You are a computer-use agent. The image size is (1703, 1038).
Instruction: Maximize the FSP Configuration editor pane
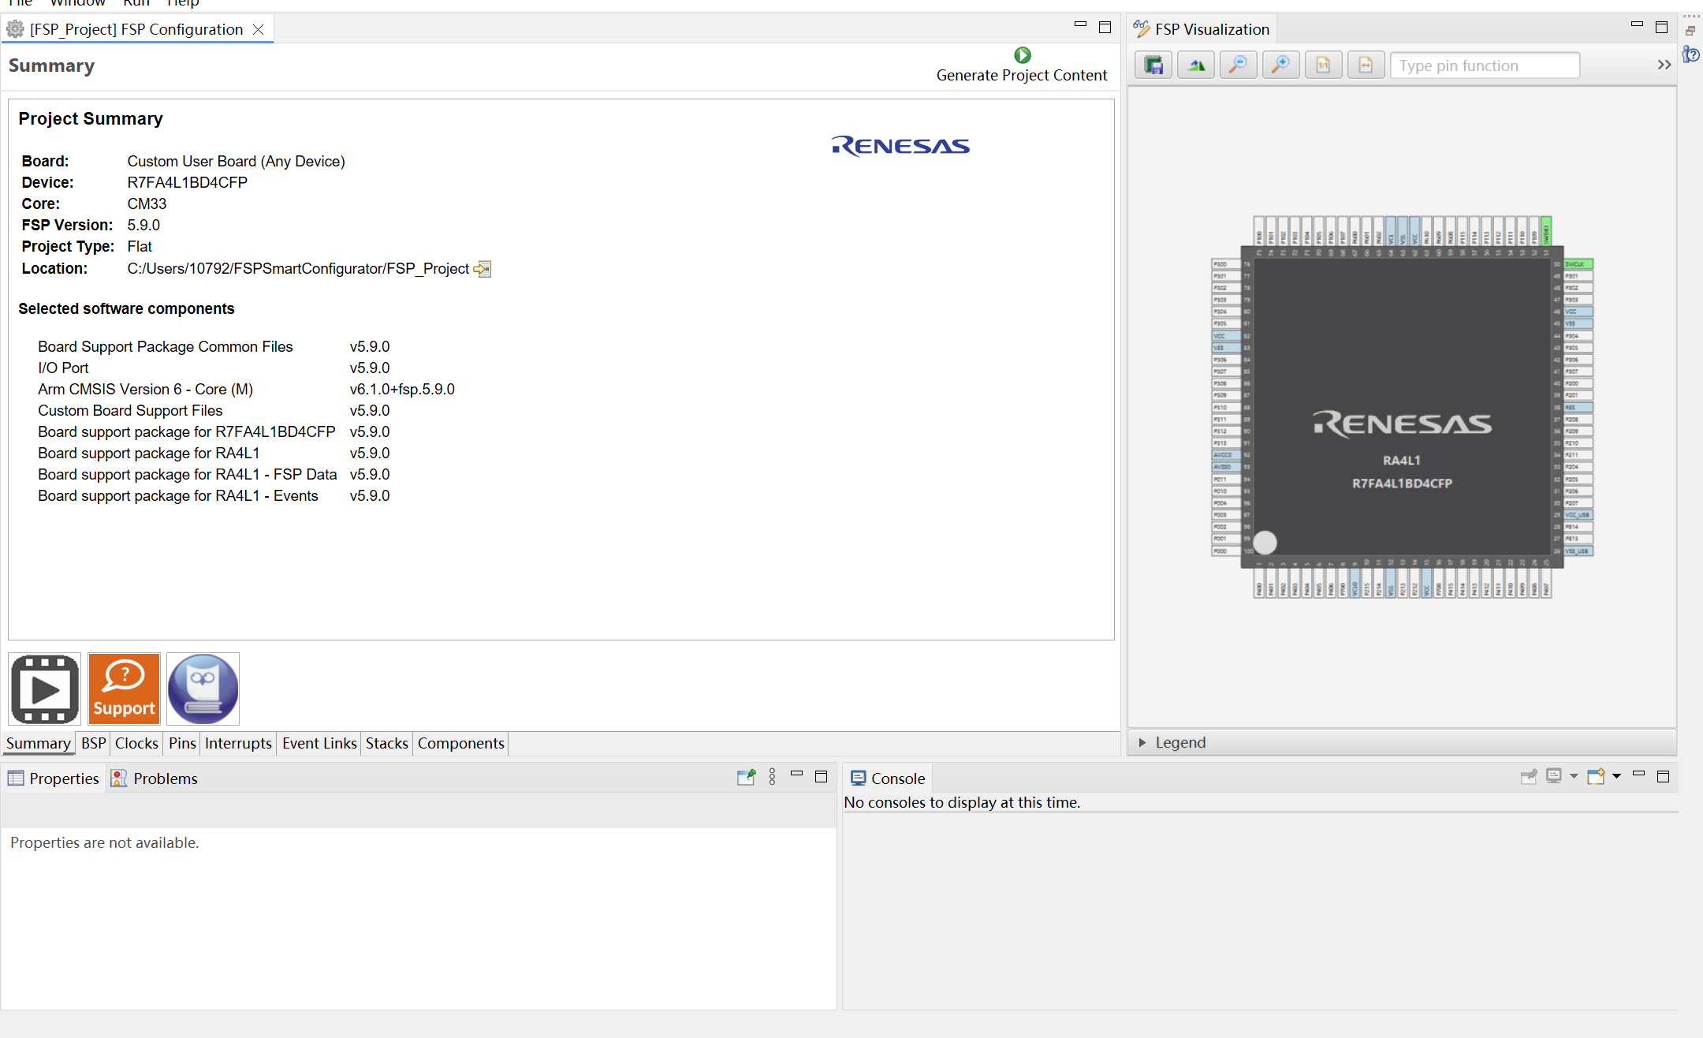(1105, 28)
